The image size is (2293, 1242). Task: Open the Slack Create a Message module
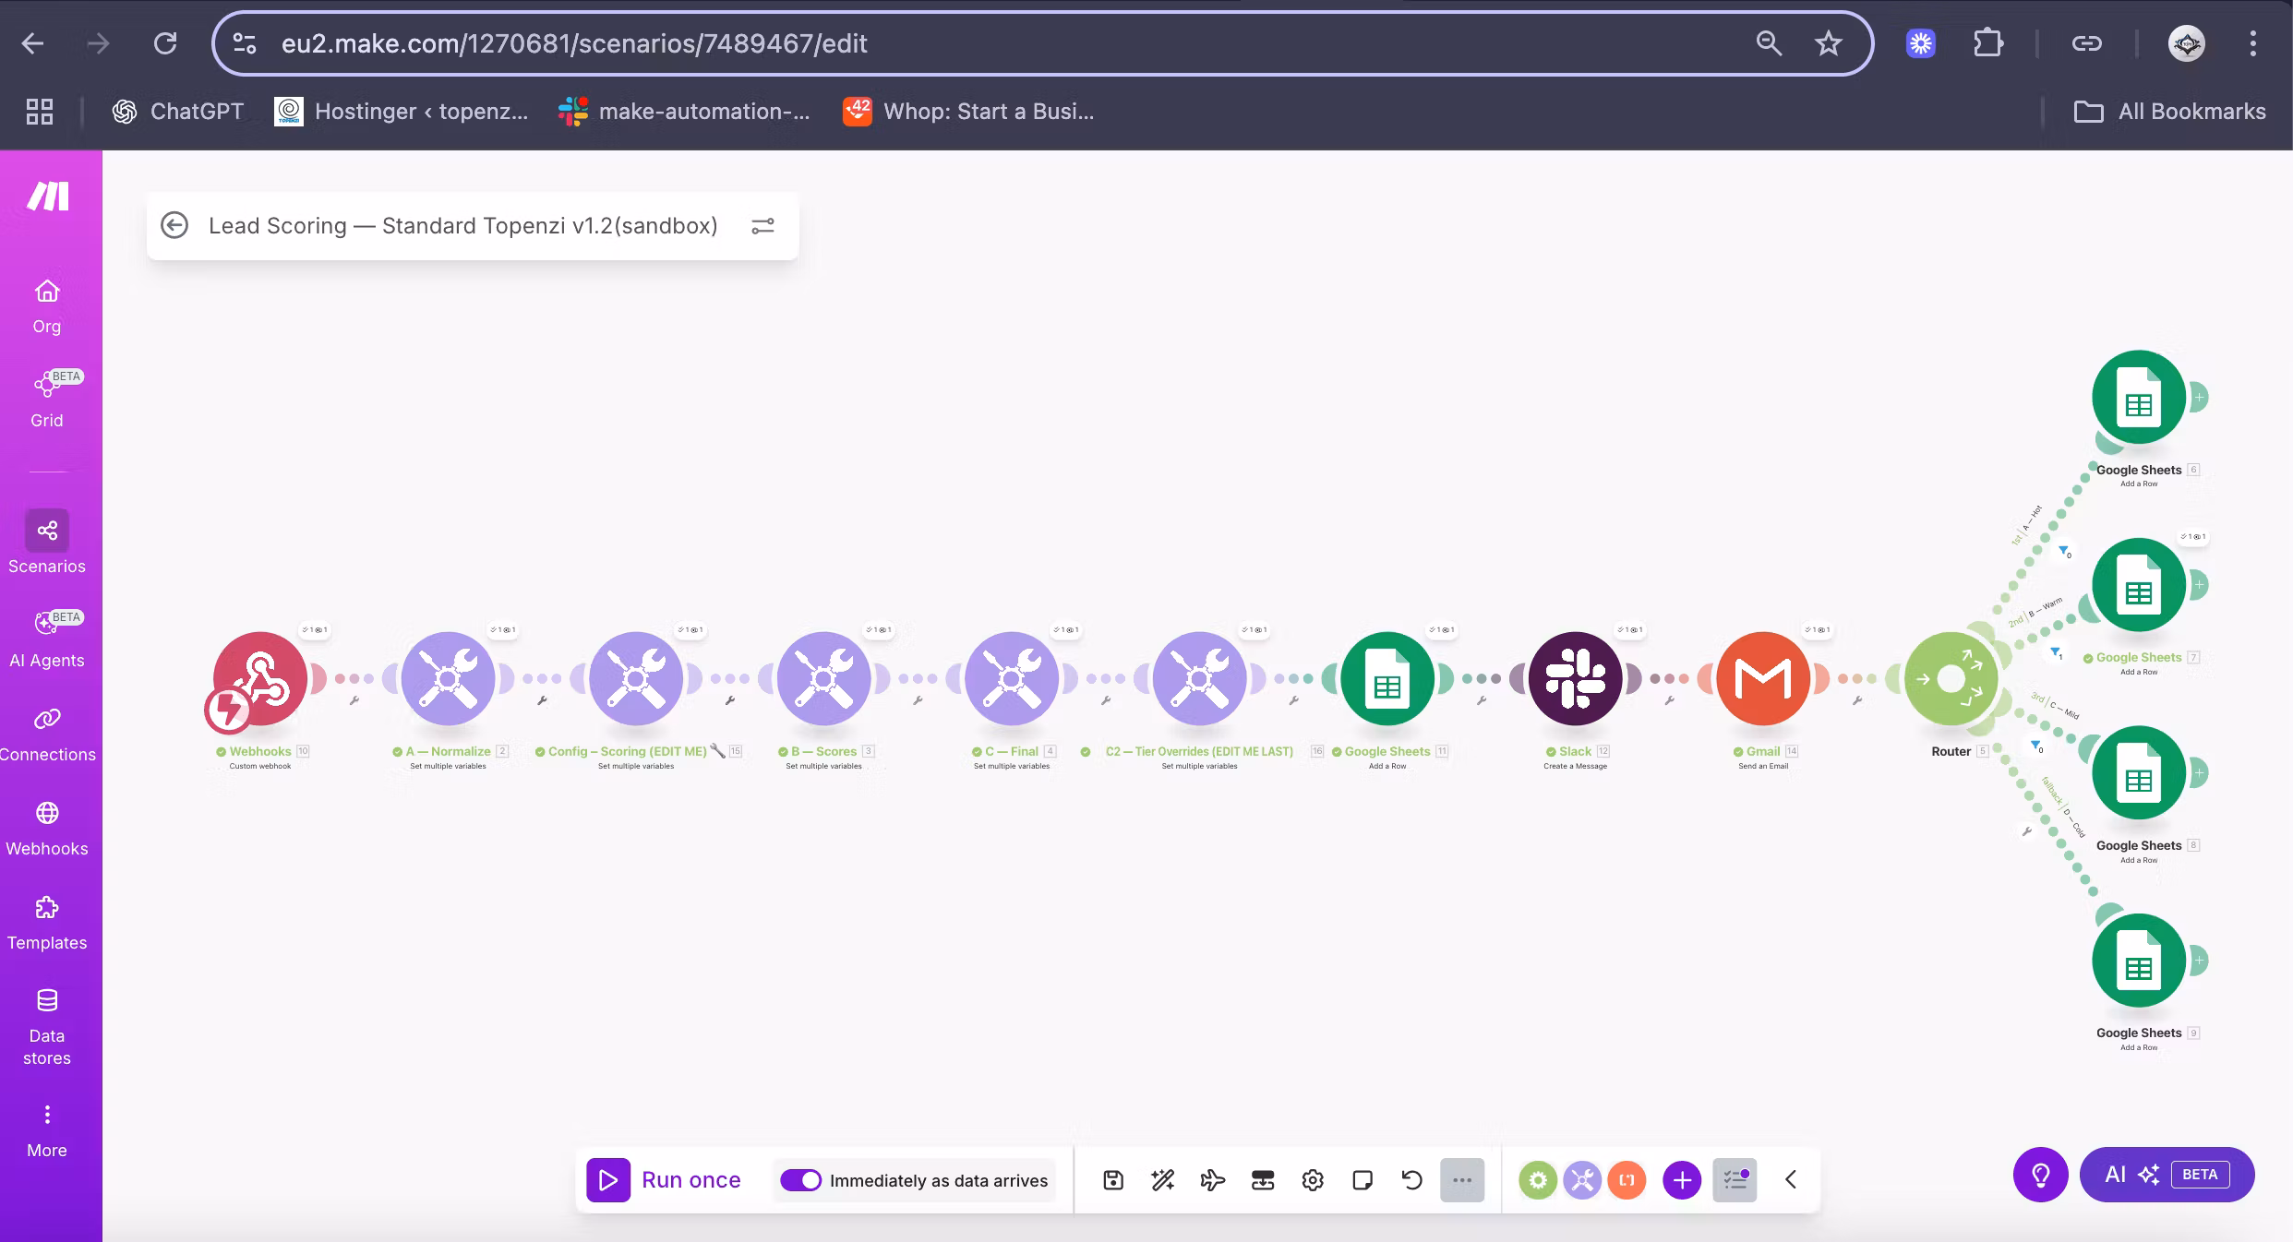coord(1575,679)
